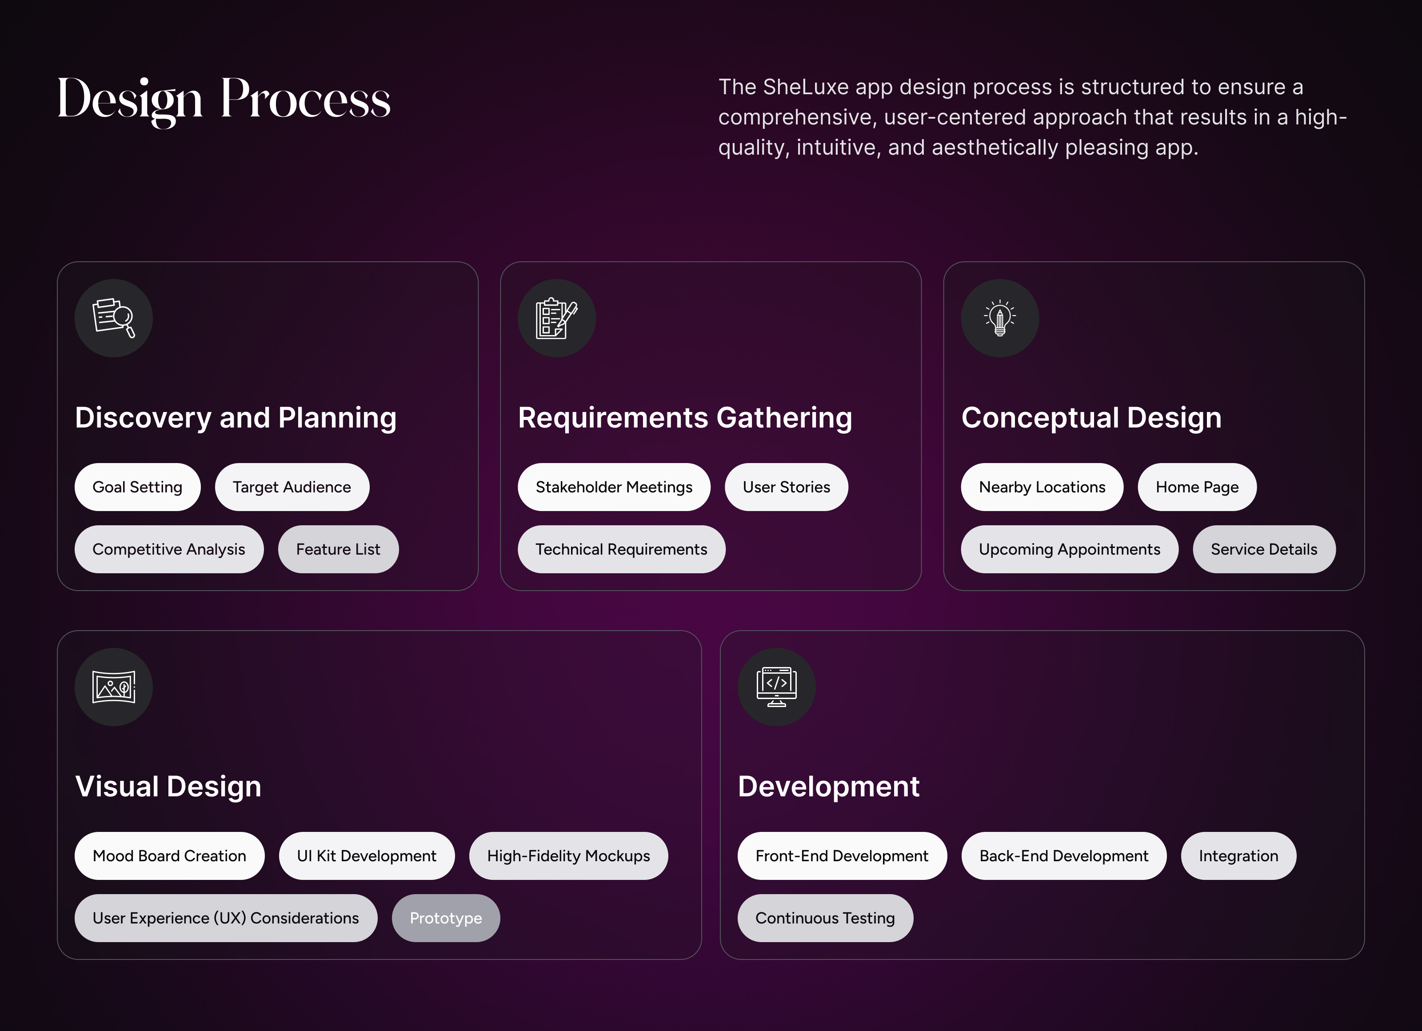
Task: Click the Requirements Gathering clipboard pen icon
Action: tap(557, 318)
